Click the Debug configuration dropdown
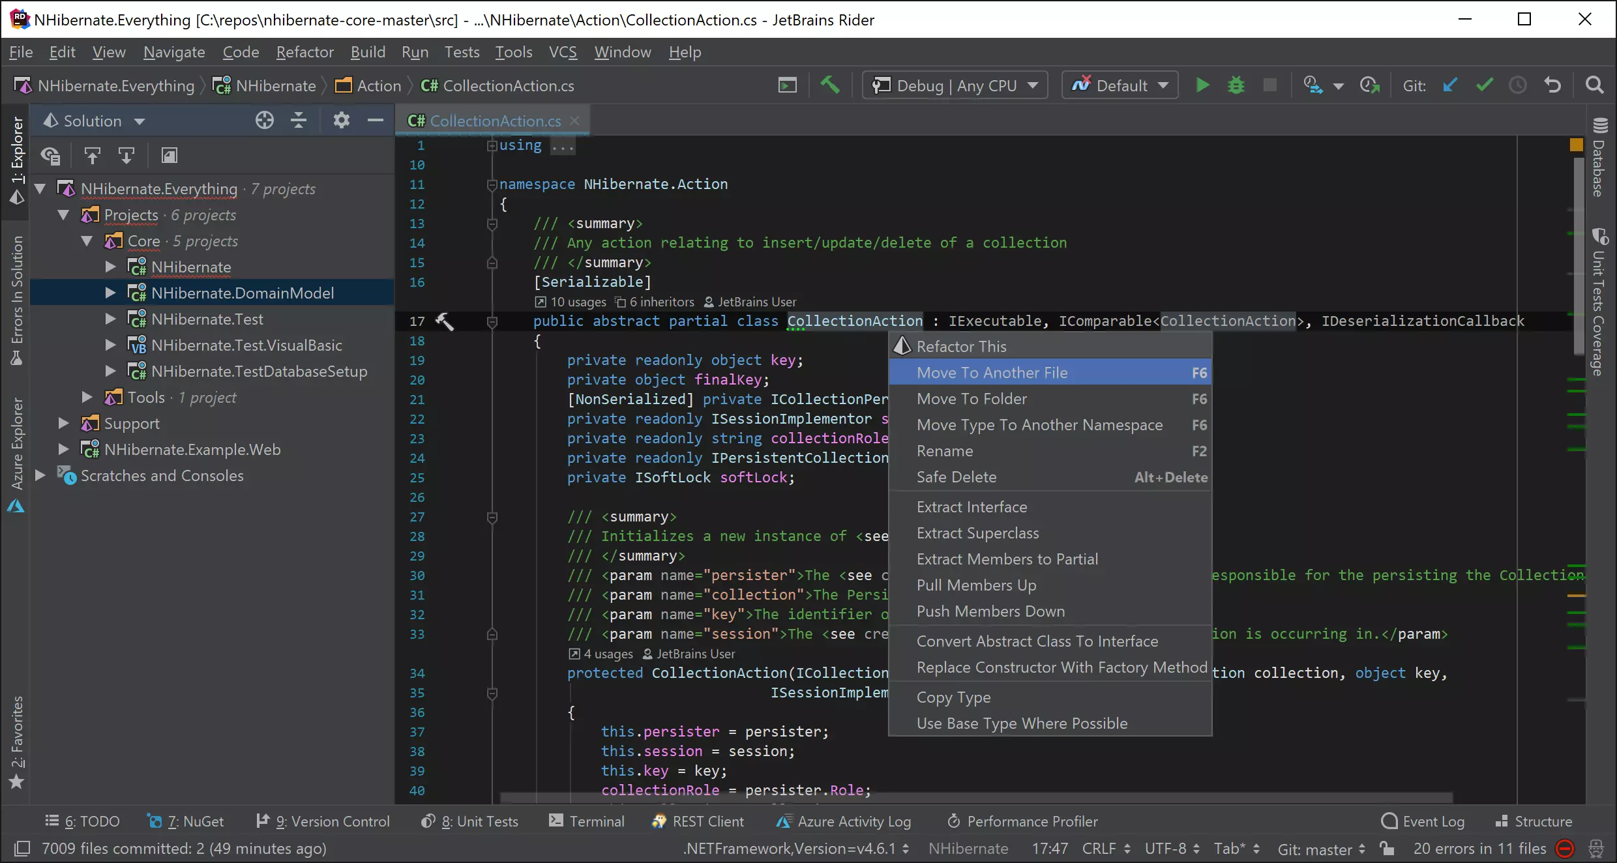Image resolution: width=1617 pixels, height=863 pixels. (x=955, y=85)
